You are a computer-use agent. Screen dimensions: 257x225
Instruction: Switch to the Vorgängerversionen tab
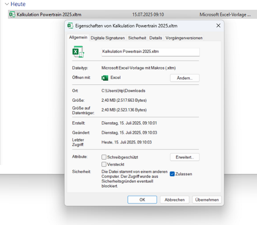click(184, 38)
